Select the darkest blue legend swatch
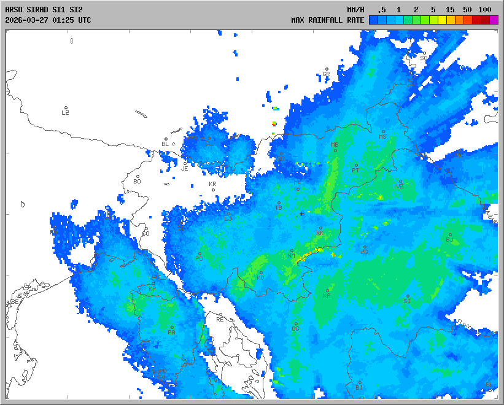Image resolution: width=504 pixels, height=405 pixels. tap(374, 20)
